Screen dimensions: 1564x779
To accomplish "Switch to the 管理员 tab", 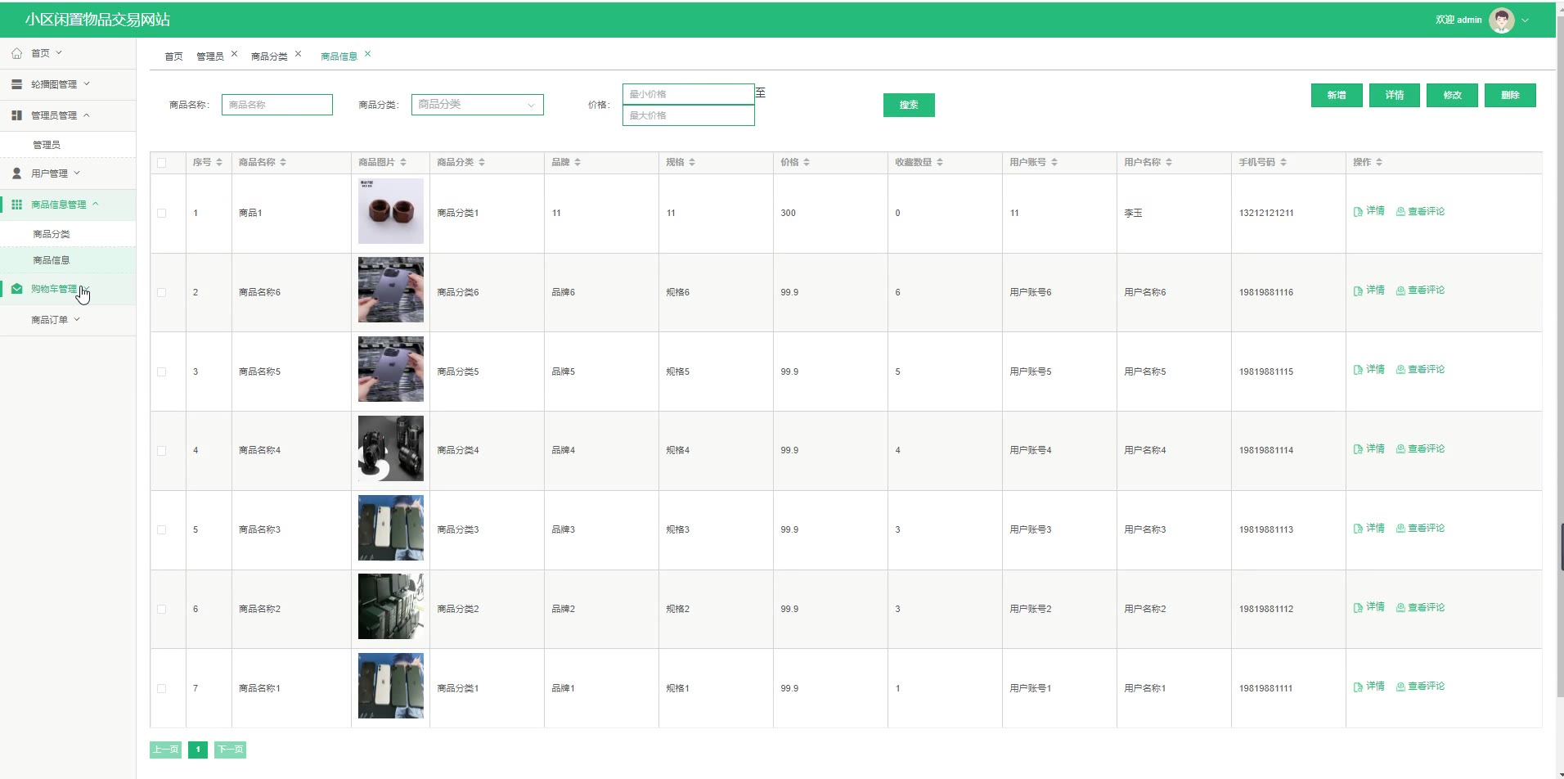I will pos(210,56).
